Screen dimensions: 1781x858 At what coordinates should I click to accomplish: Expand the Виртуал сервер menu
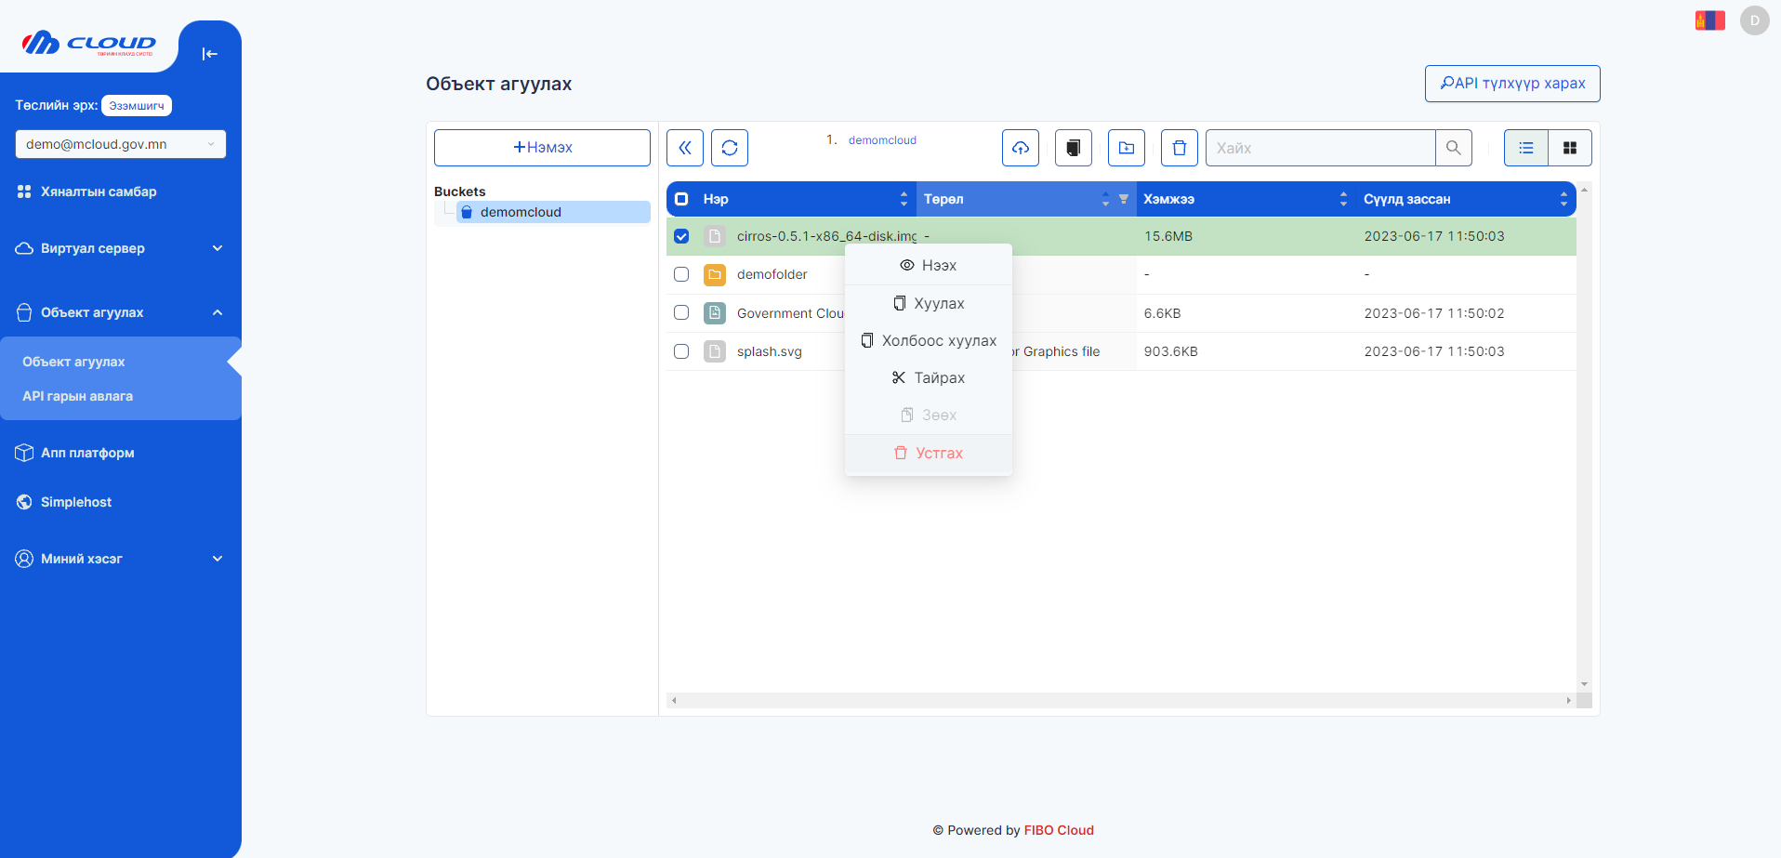coord(120,248)
